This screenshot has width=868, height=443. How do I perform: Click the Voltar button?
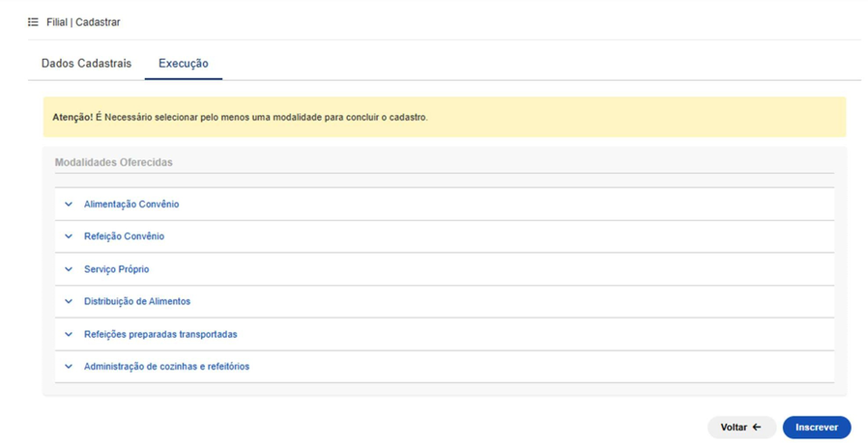click(742, 428)
